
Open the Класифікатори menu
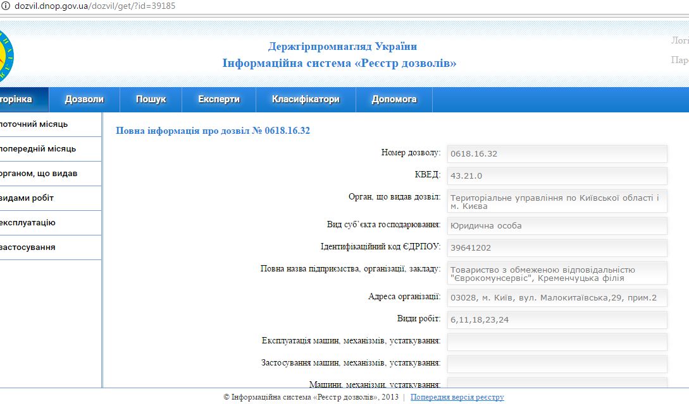click(306, 99)
